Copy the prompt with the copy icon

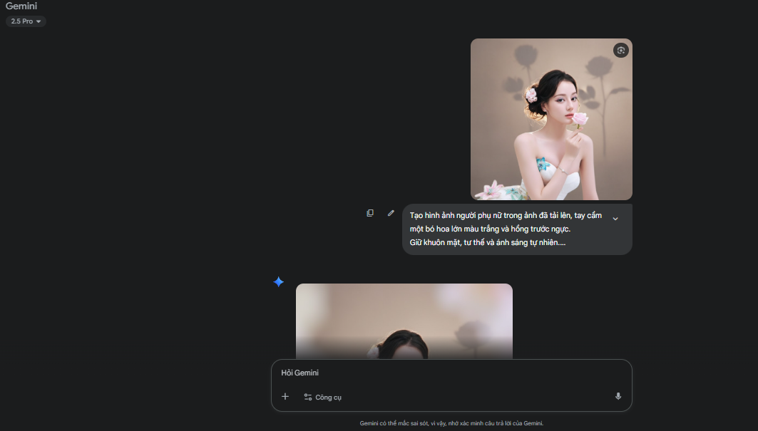pos(370,213)
